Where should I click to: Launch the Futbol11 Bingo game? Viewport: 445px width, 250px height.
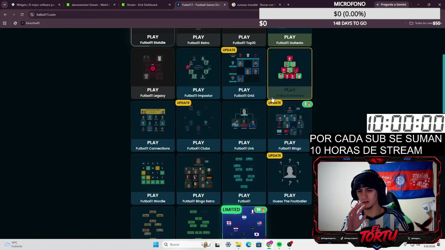point(290,126)
